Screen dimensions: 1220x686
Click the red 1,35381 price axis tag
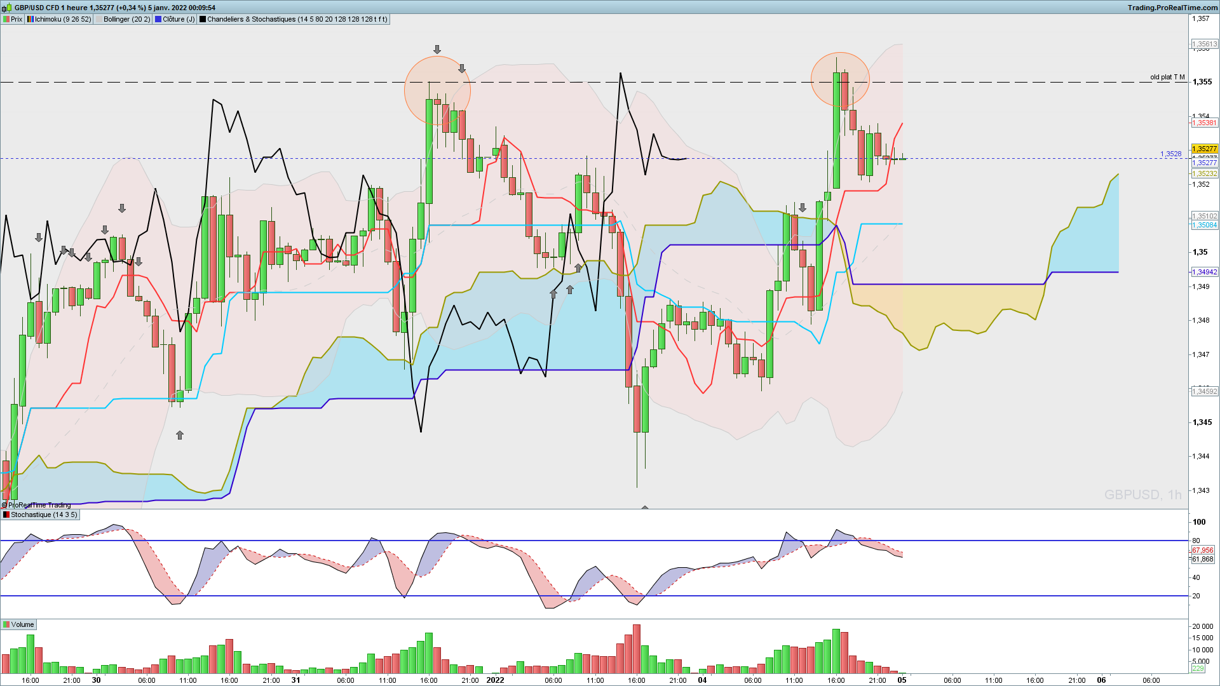pyautogui.click(x=1204, y=123)
